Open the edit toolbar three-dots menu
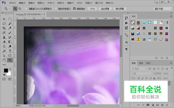Viewport: 174px width, 108px height. click(x=4, y=65)
